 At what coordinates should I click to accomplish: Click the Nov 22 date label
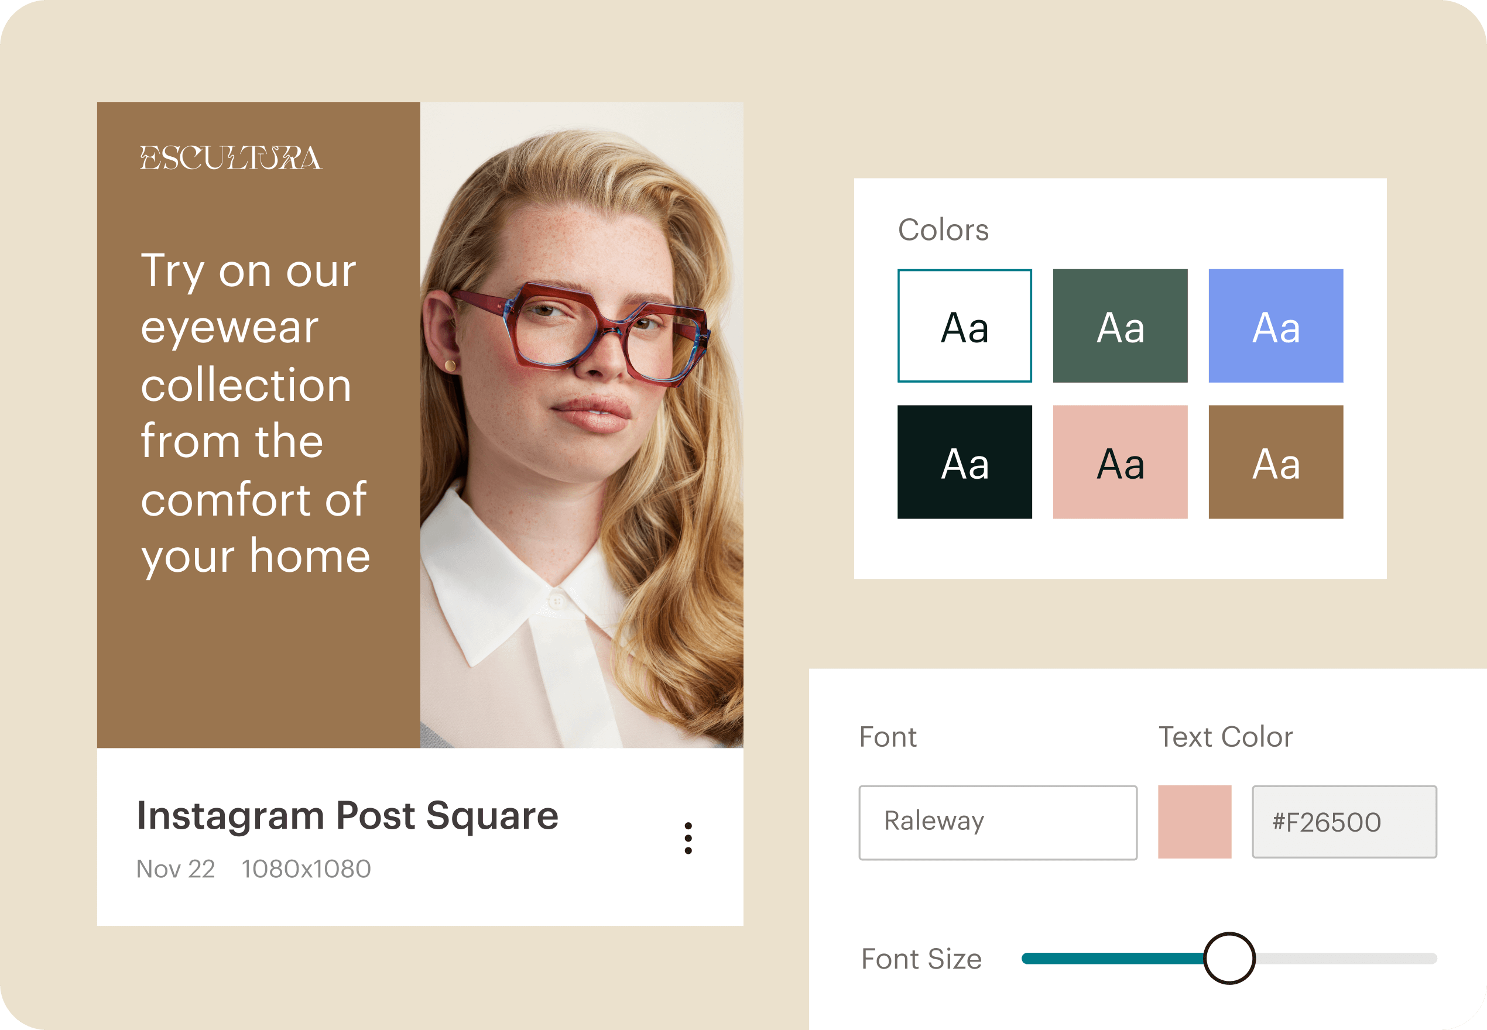tap(176, 869)
